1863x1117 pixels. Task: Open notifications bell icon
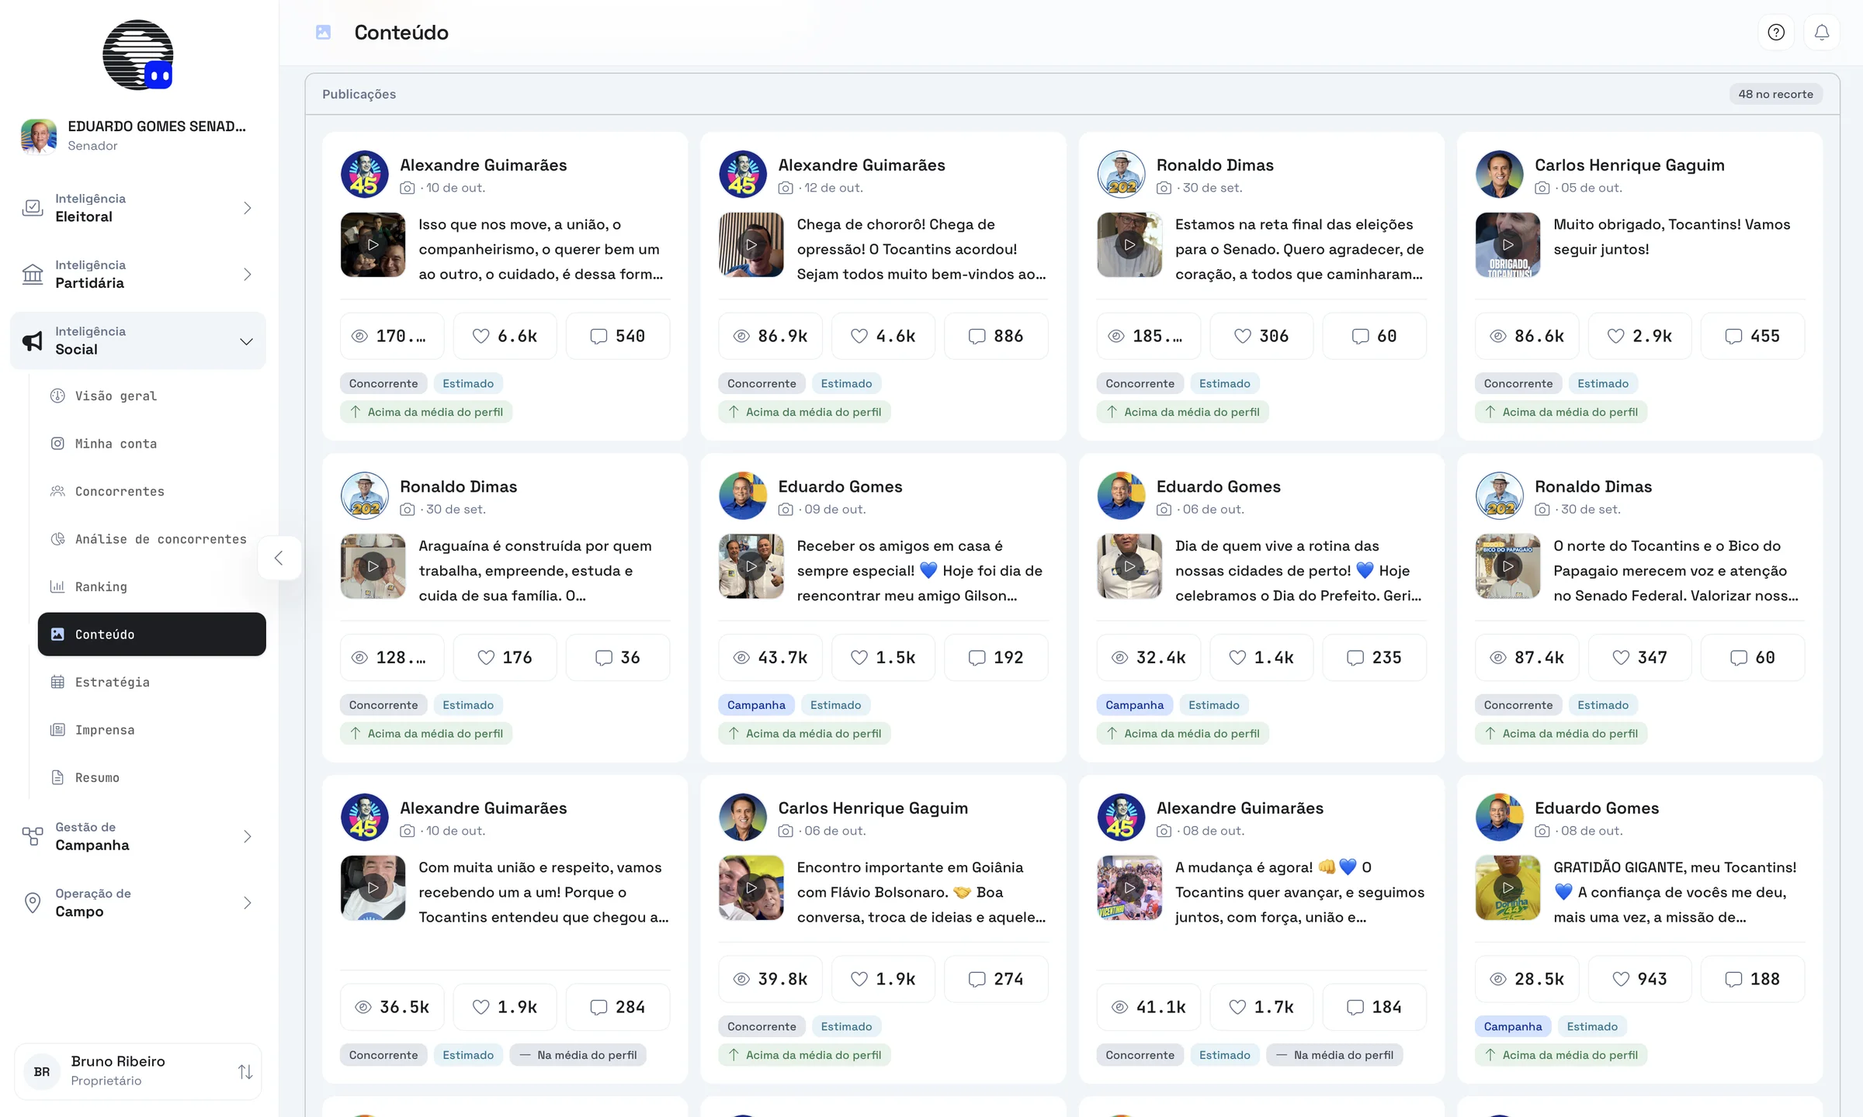[x=1821, y=33]
